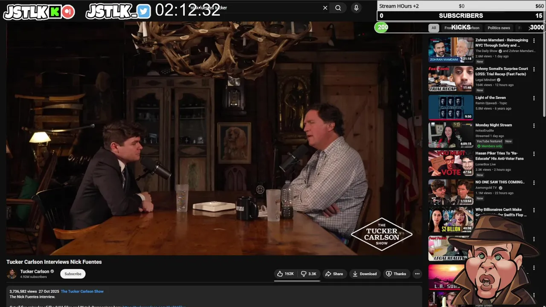
Task: Click the Light of the Seven title
Action: [491, 98]
